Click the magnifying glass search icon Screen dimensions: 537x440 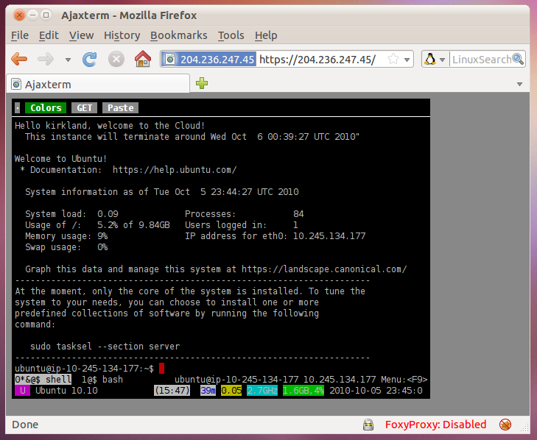(x=518, y=59)
